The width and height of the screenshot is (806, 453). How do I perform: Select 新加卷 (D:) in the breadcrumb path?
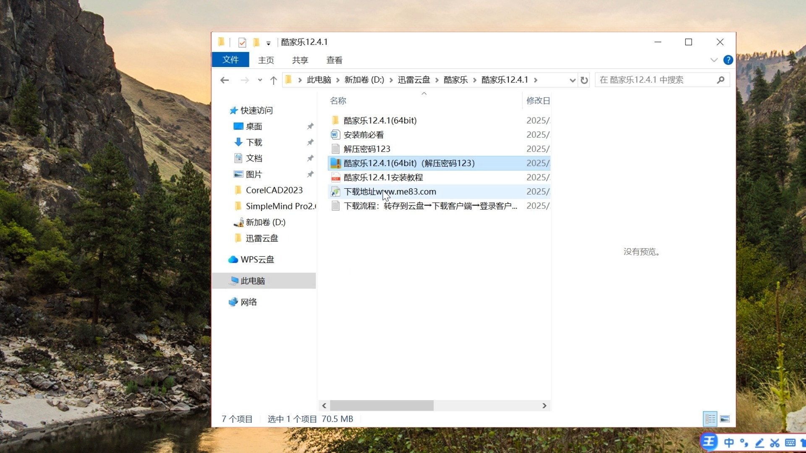(364, 80)
